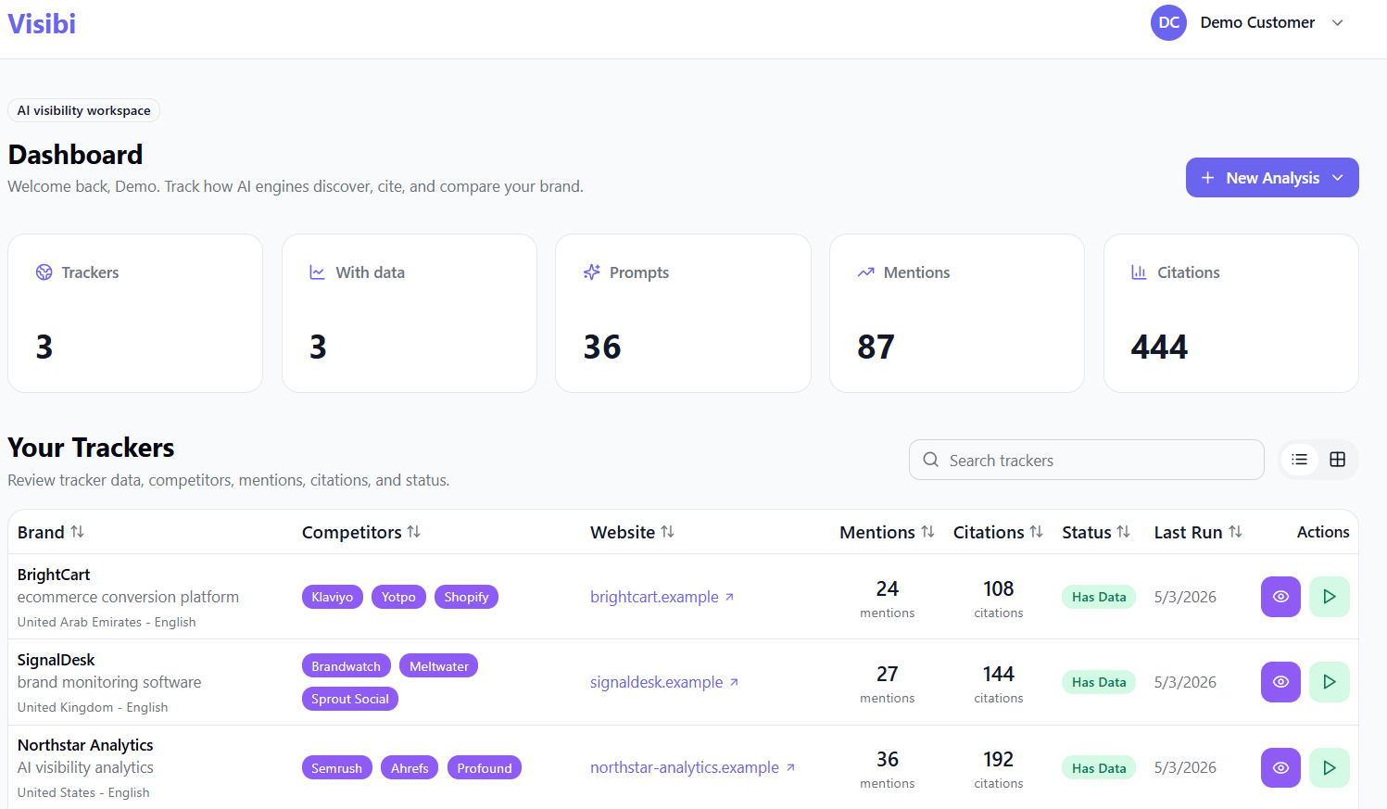Click the Ahrefs competitor tag
Viewport: 1387px width, 809px height.
coord(410,768)
